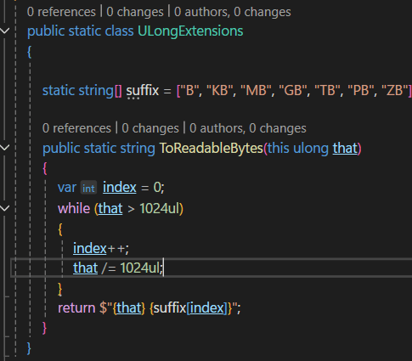Image resolution: width=412 pixels, height=361 pixels.
Task: Click the 'ulong' keyword in the parameter list
Action: pos(311,148)
